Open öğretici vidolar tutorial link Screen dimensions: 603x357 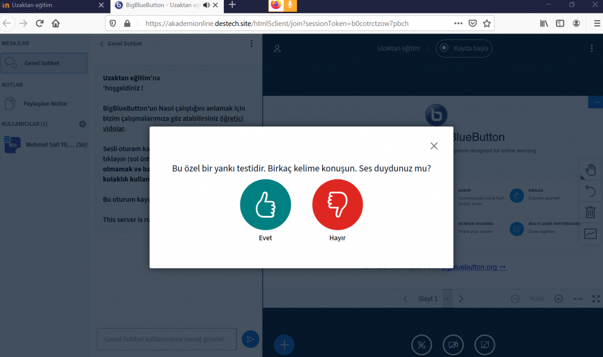point(173,124)
